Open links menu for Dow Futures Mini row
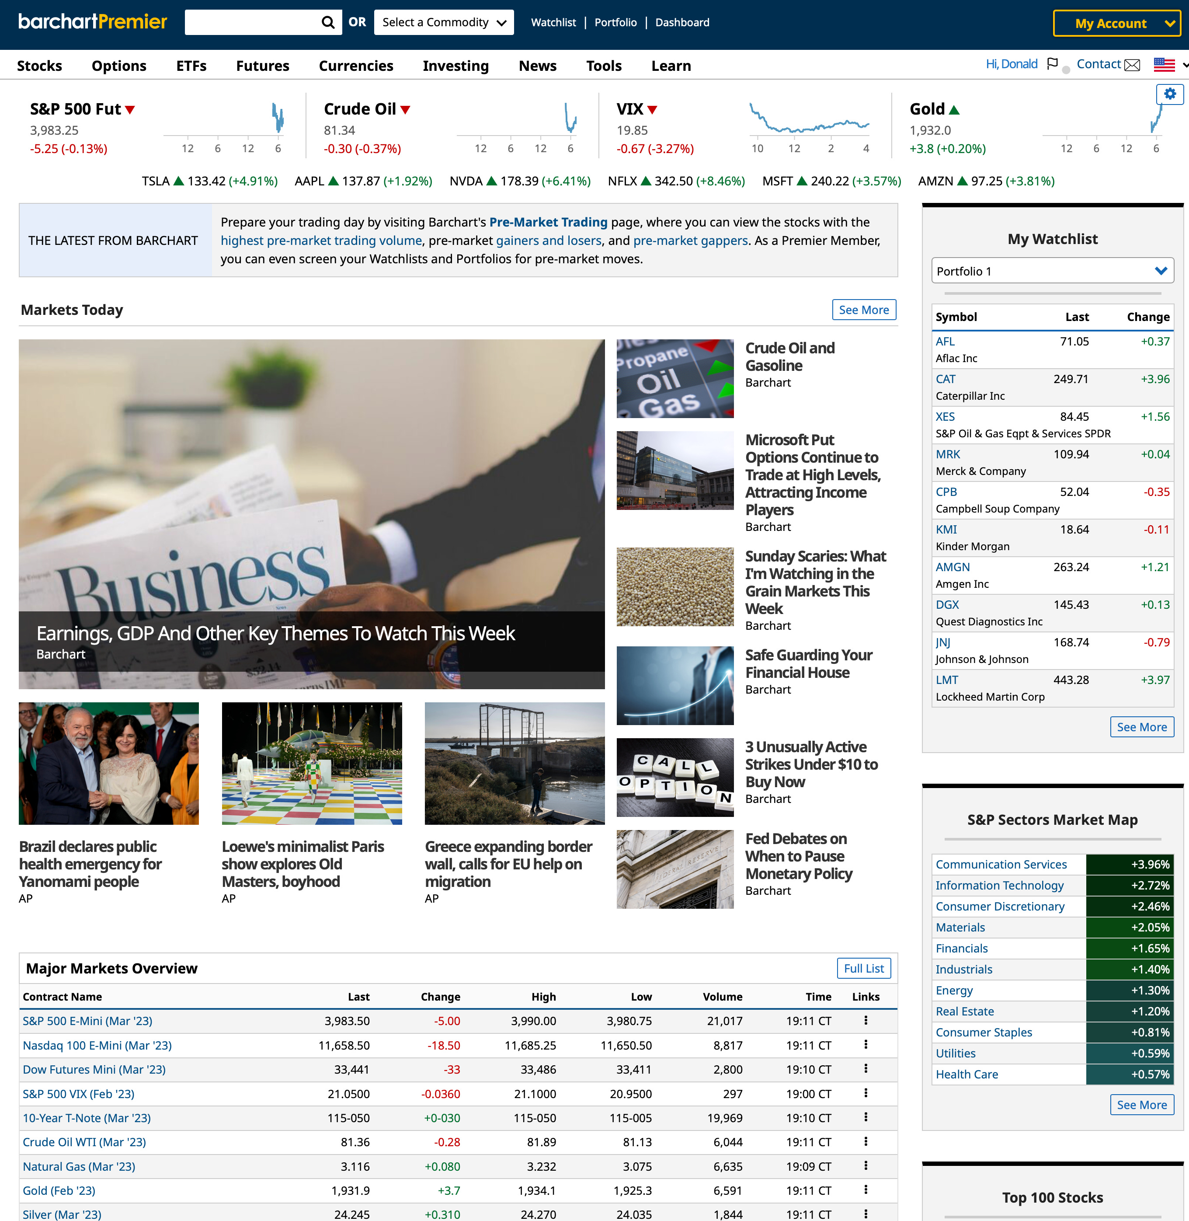Viewport: 1189px width, 1221px height. pyautogui.click(x=866, y=1069)
